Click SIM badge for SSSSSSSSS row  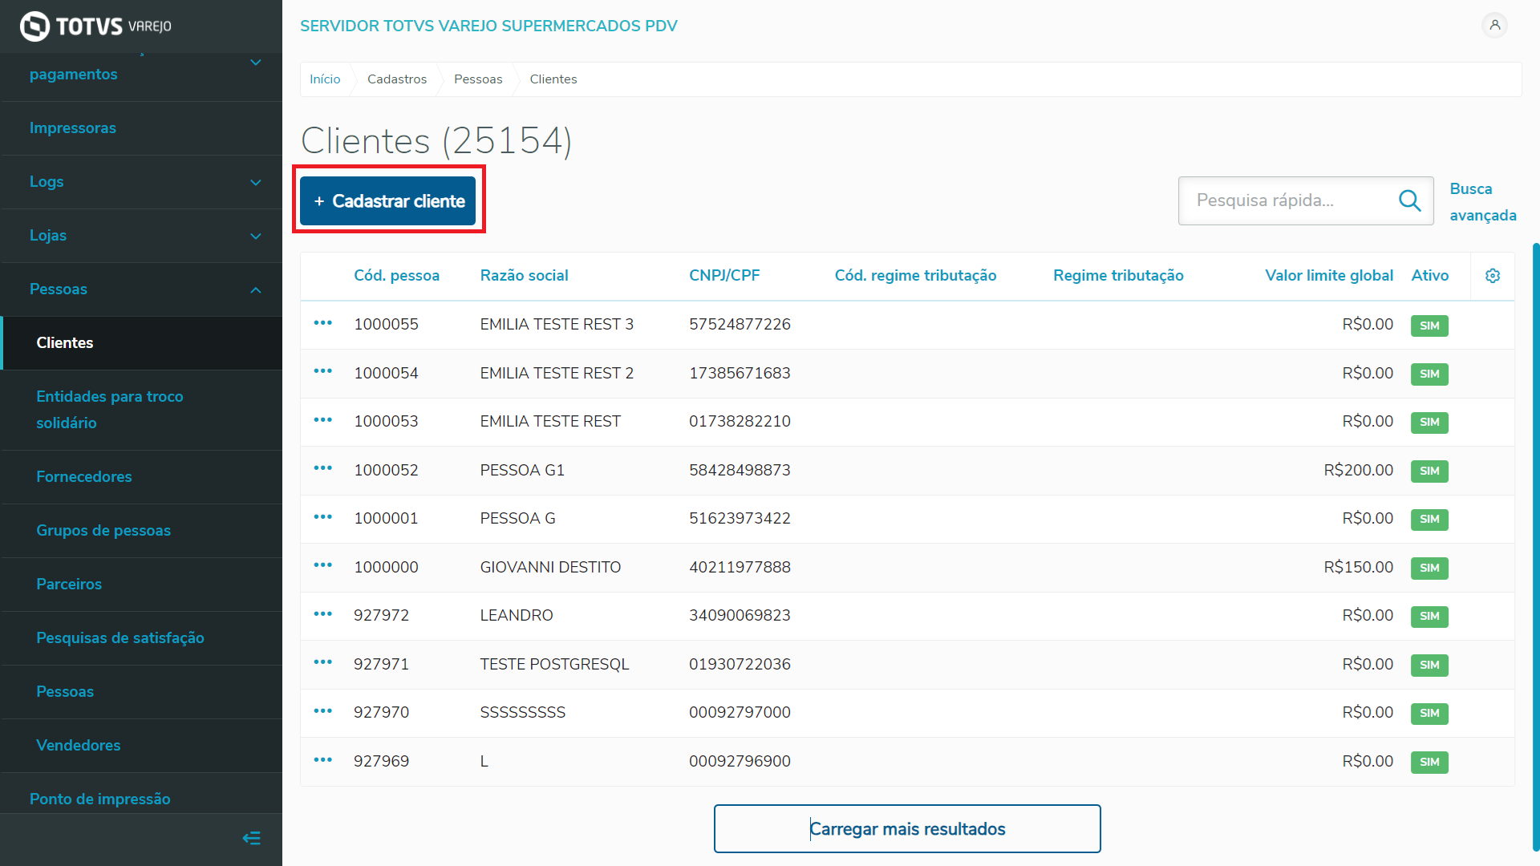tap(1429, 713)
